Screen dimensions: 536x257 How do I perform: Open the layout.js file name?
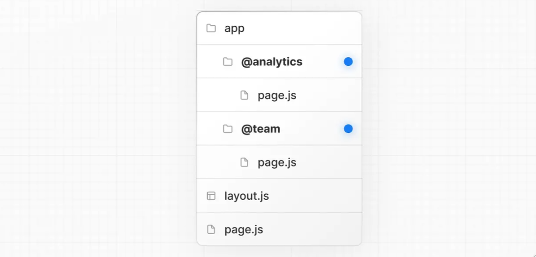[x=246, y=196]
